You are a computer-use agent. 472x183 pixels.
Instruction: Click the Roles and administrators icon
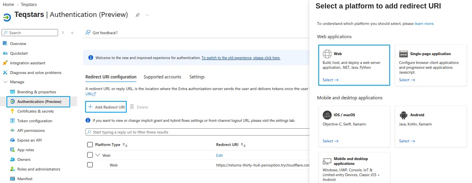tap(13, 169)
